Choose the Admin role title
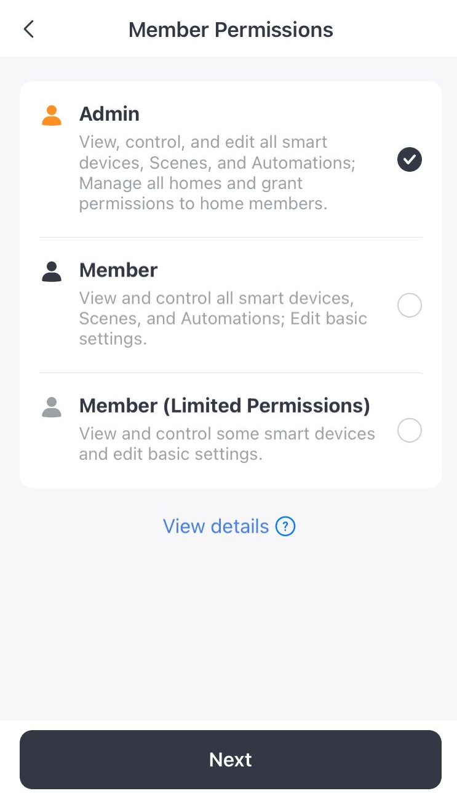Screen dimensions: 457x796 point(109,114)
